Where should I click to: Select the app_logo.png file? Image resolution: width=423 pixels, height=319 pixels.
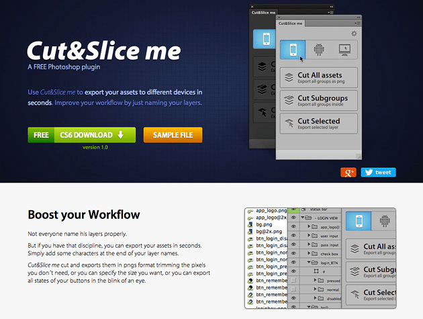[x=271, y=210]
